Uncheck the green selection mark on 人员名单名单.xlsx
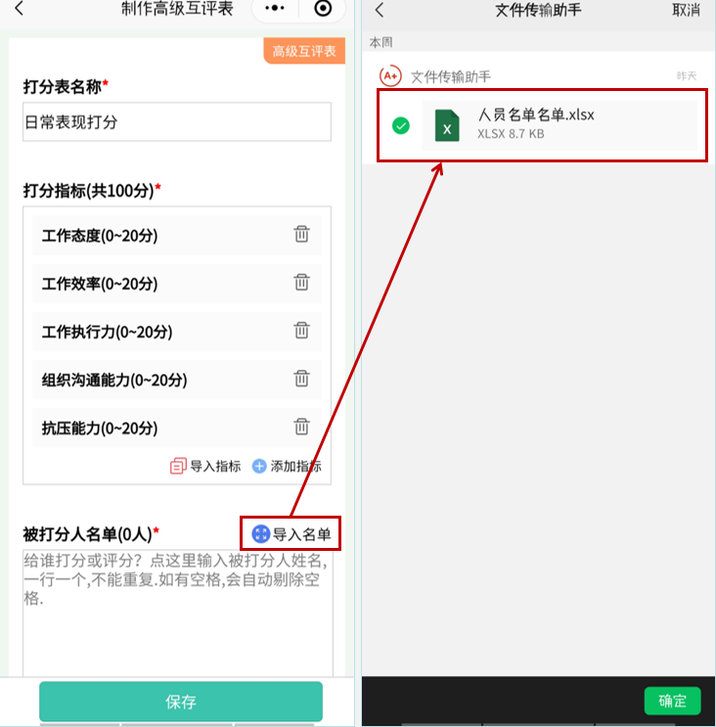 coord(401,125)
